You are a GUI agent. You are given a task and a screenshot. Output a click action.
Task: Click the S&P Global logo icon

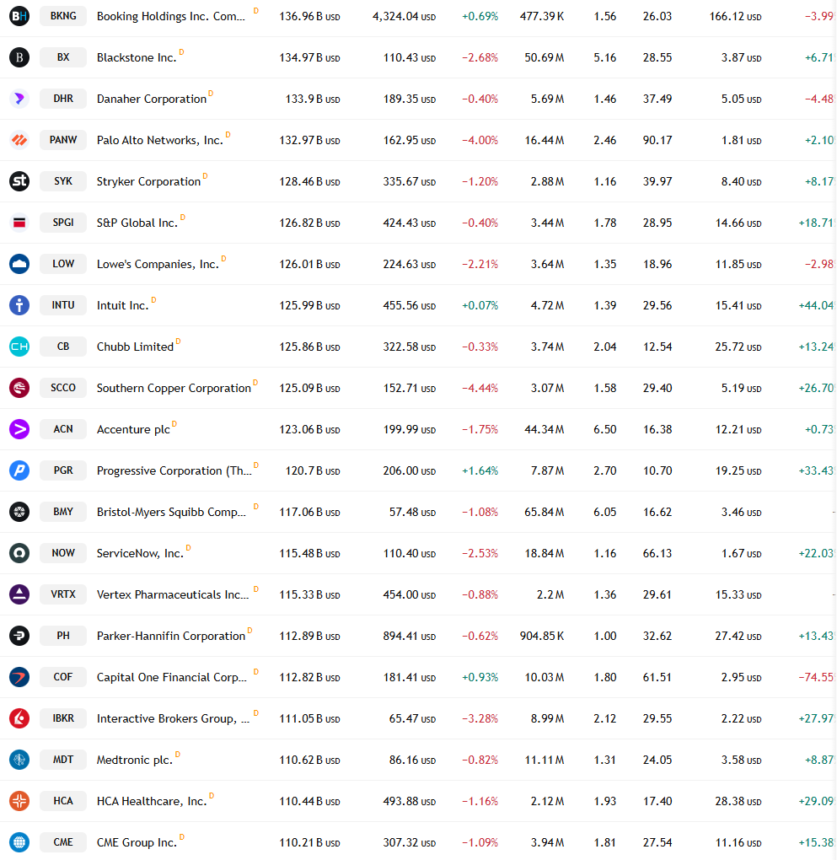pyautogui.click(x=19, y=223)
